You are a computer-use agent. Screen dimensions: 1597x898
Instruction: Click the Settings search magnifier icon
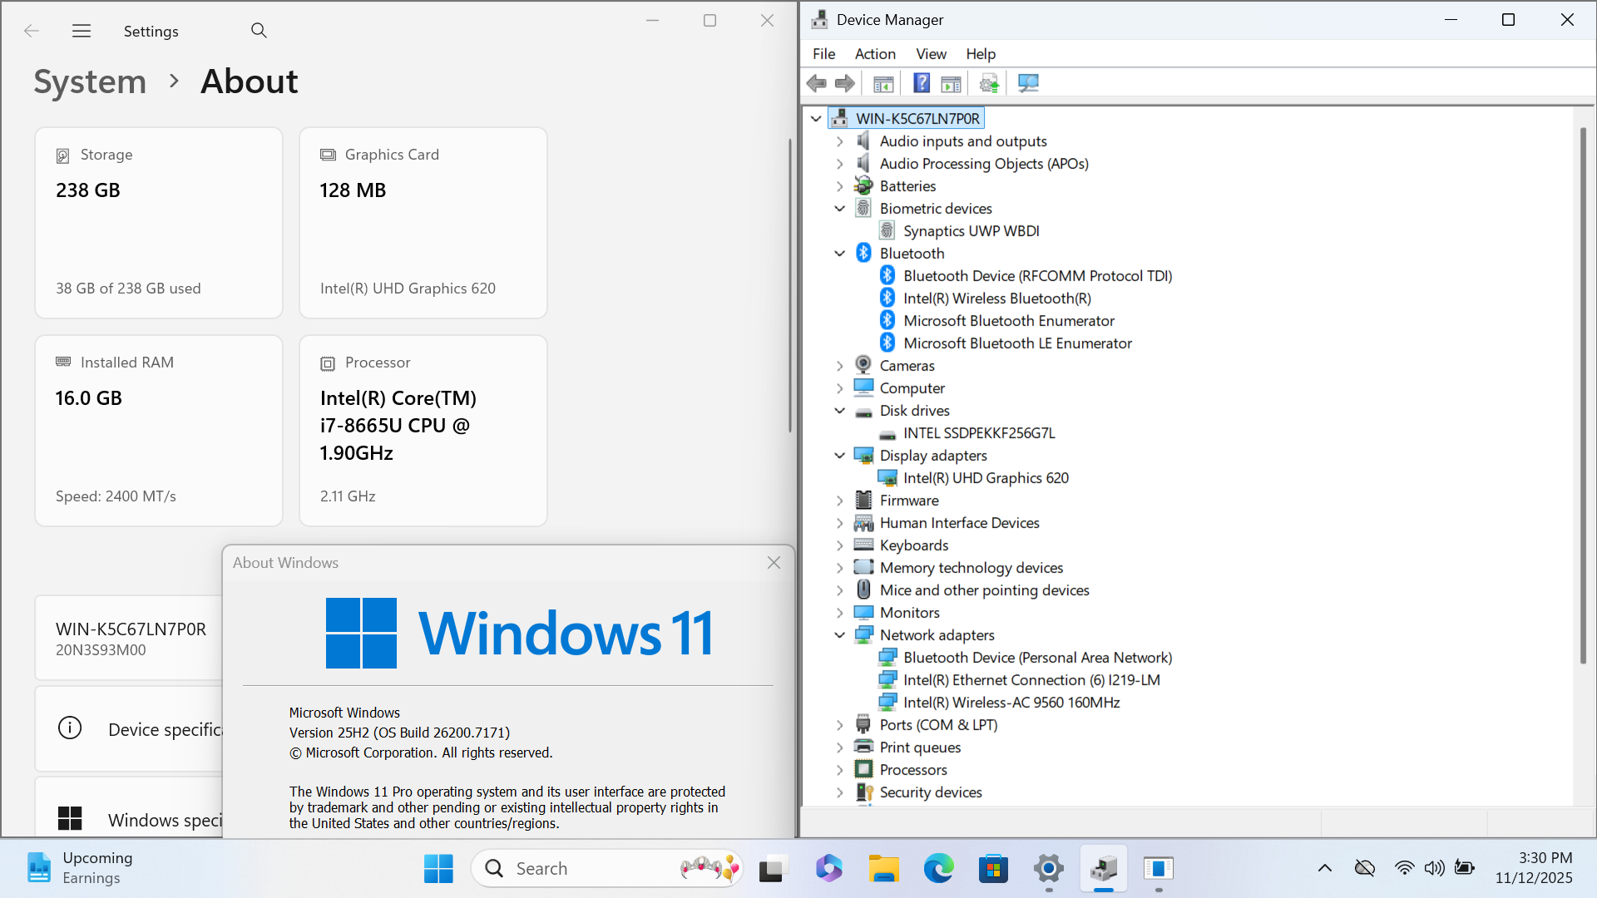(x=259, y=31)
